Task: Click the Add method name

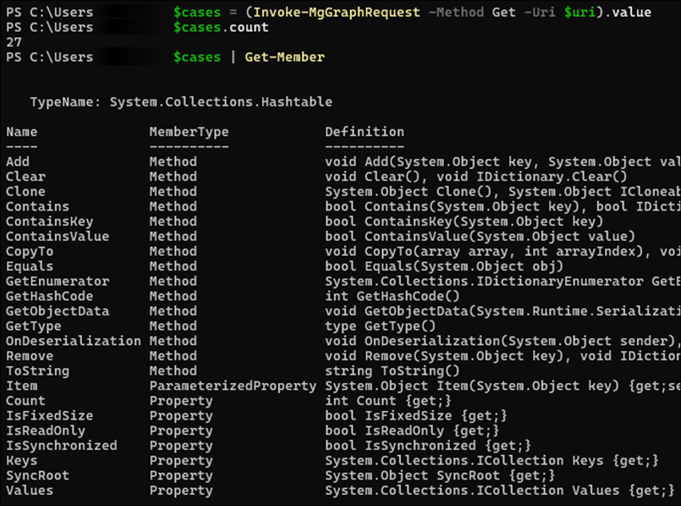Action: point(18,162)
